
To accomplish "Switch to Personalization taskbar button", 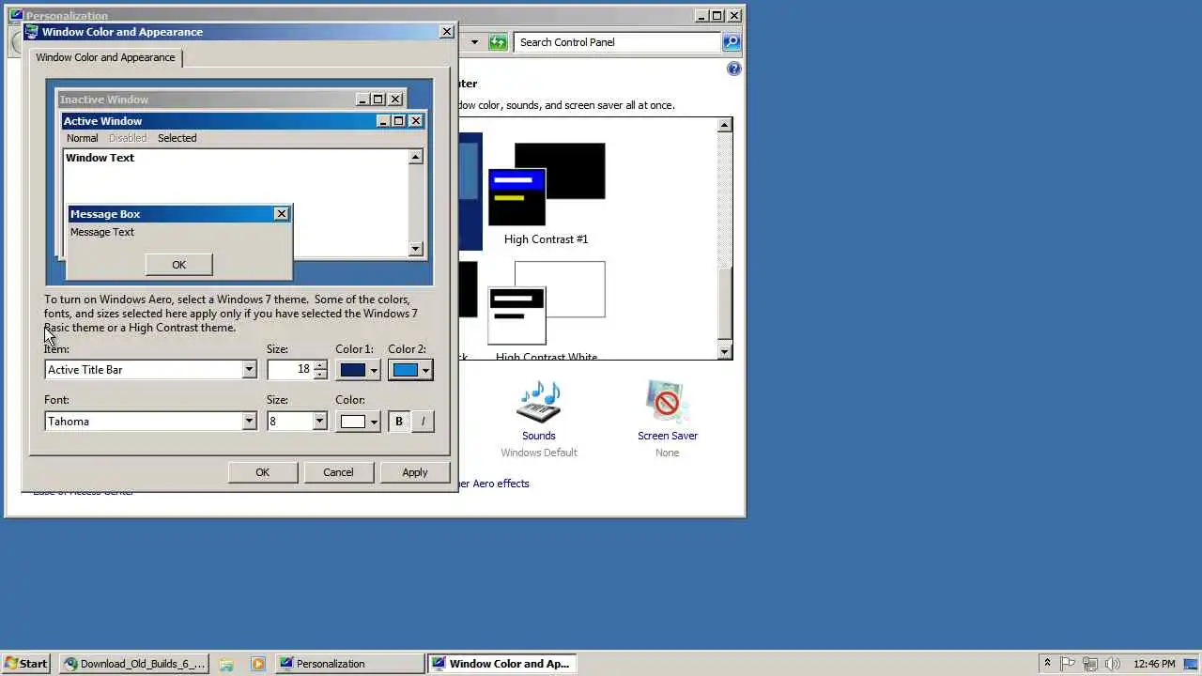I will tap(349, 663).
